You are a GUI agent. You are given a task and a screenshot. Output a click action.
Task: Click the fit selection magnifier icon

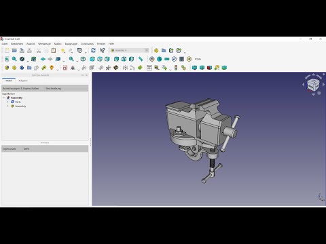(14, 59)
